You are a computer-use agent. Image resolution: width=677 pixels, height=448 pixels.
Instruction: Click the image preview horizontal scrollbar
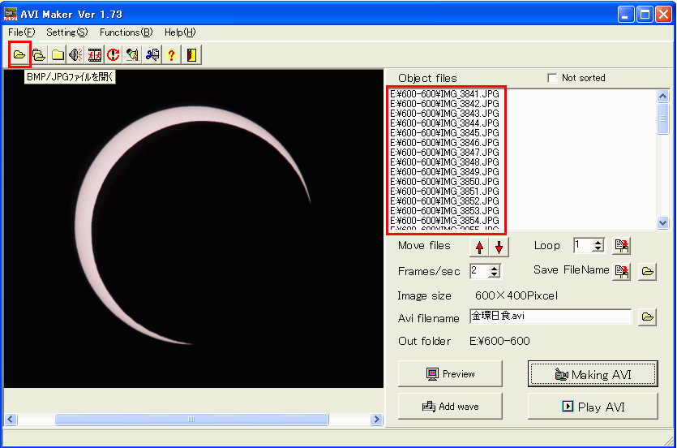point(192,420)
